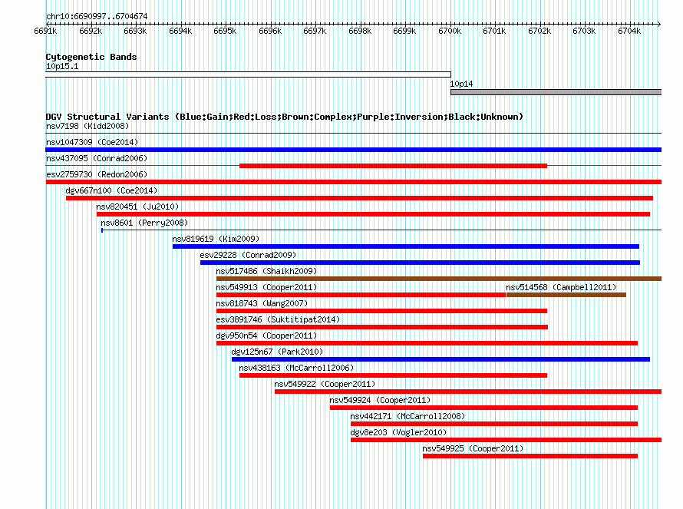
Task: Click the red nsv438163 loss bar
Action: coord(394,375)
